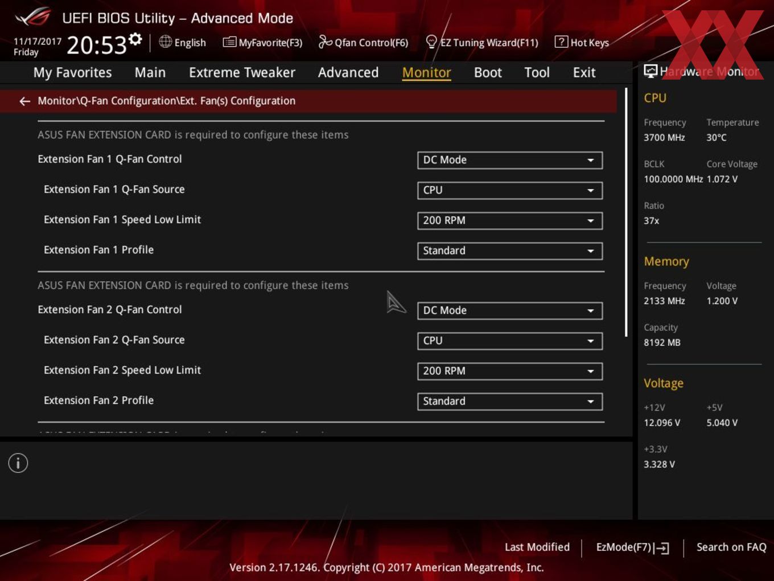This screenshot has height=581, width=774.
Task: Switch to Advanced tab
Action: click(x=348, y=73)
